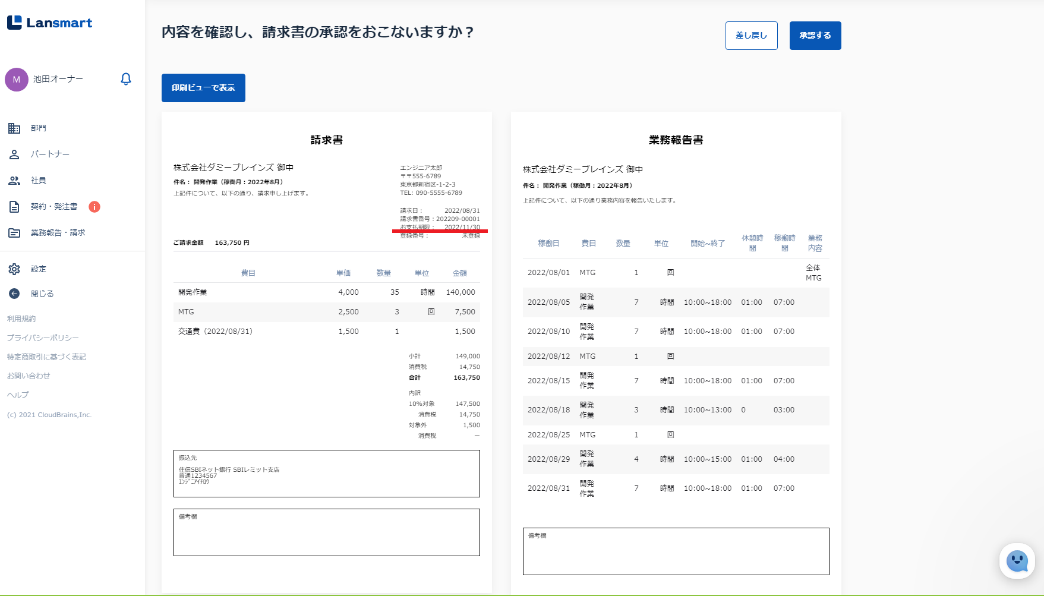Open the chat assistant bubble
The image size is (1044, 596).
[1017, 560]
